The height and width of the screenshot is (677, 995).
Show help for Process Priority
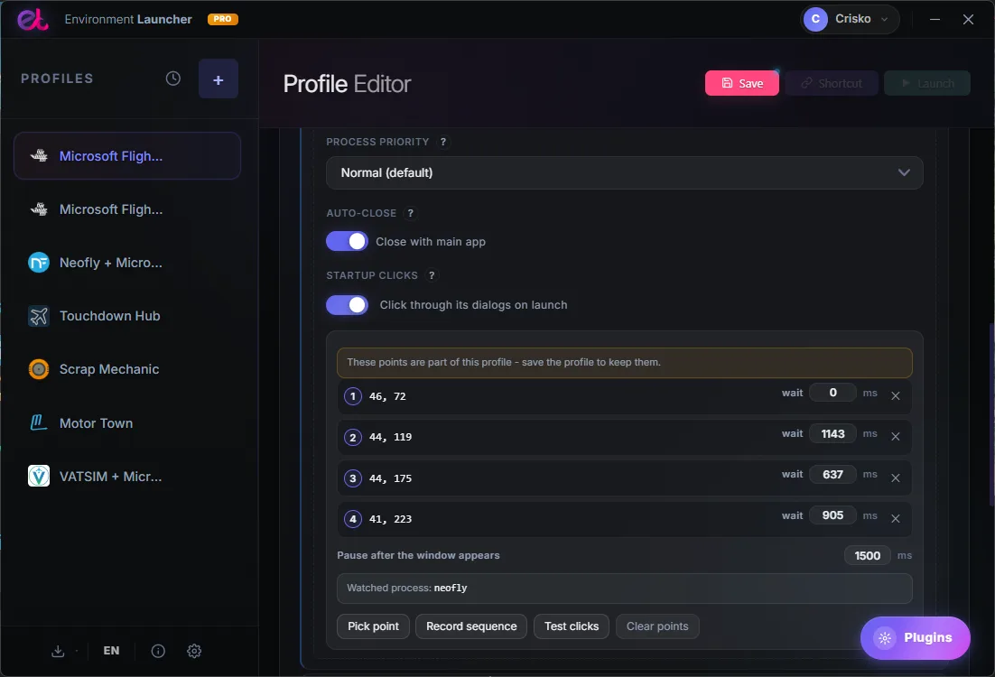[x=443, y=142]
